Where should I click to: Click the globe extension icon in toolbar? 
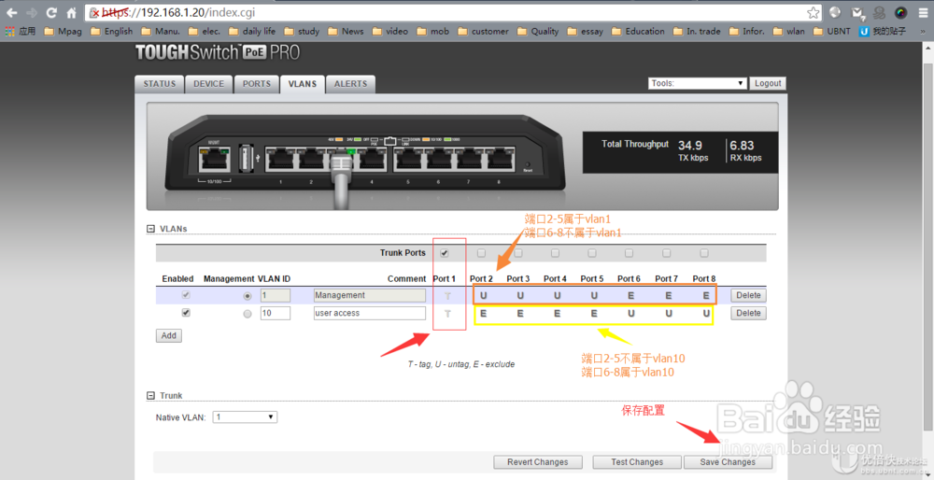tap(835, 12)
